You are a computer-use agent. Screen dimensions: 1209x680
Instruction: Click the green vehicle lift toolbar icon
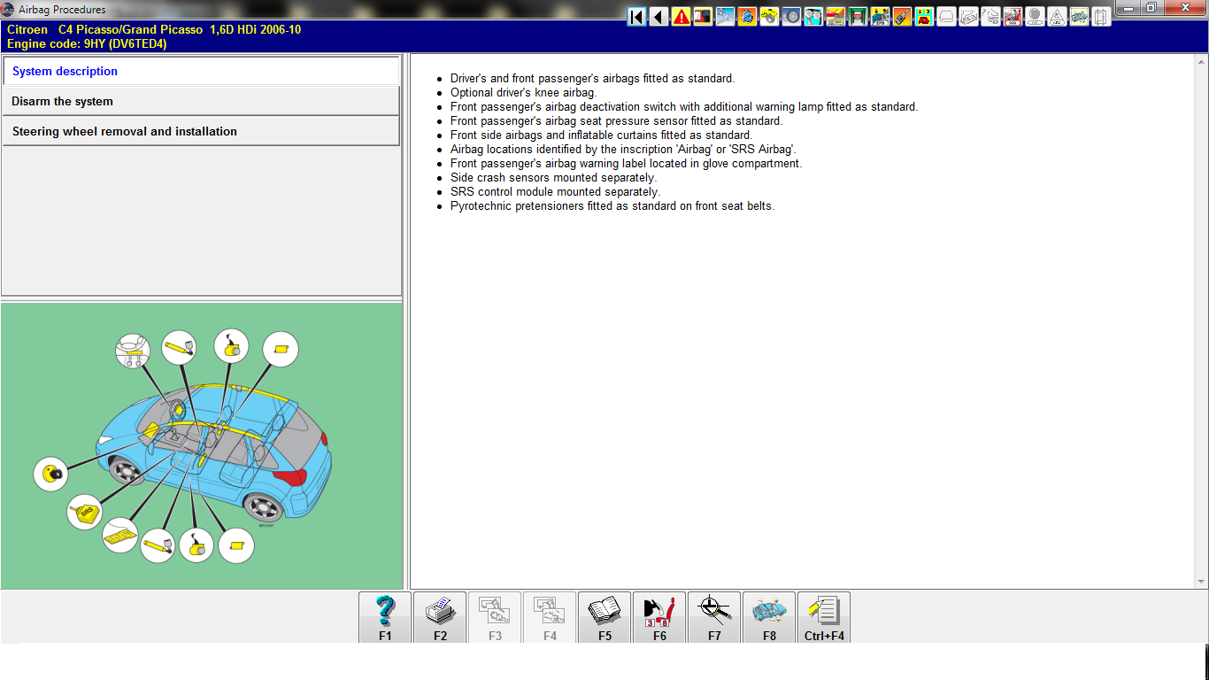click(858, 17)
